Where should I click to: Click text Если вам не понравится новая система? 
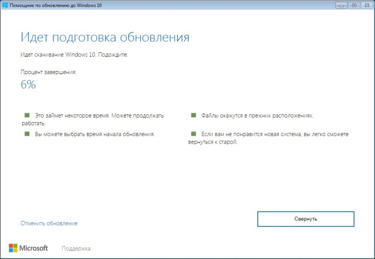[x=252, y=134]
